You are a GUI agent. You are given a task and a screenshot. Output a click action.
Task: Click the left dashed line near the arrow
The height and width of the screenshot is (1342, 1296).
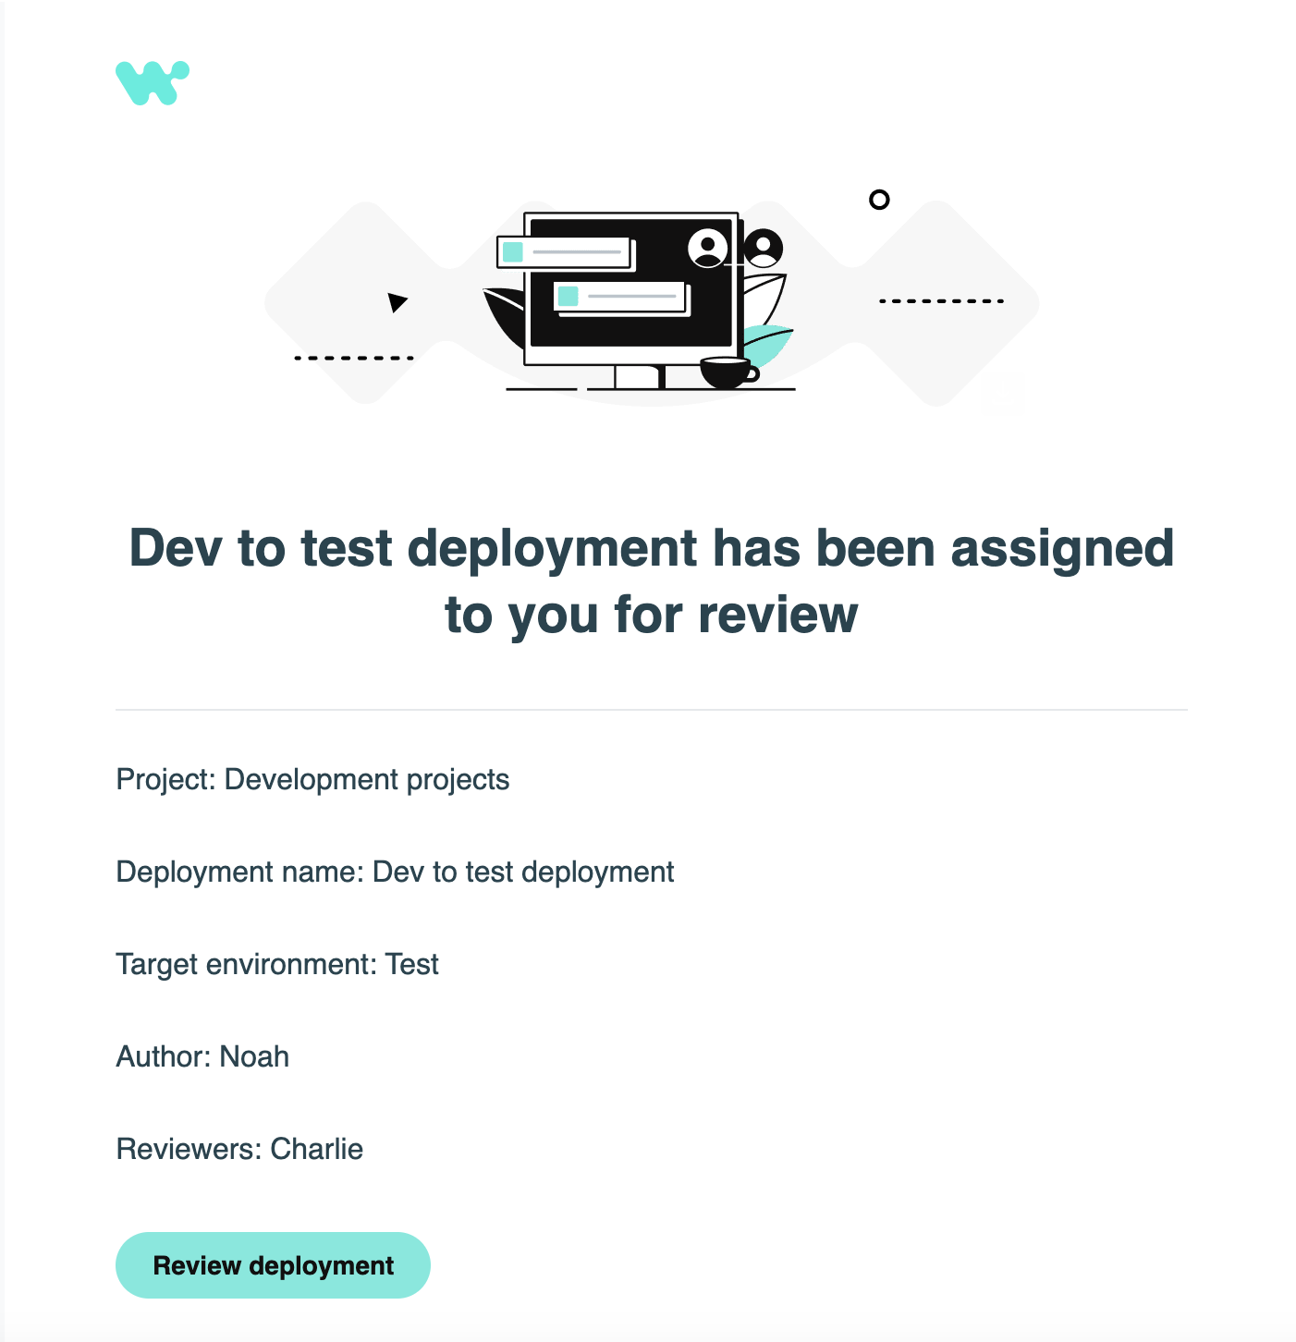[x=356, y=356]
